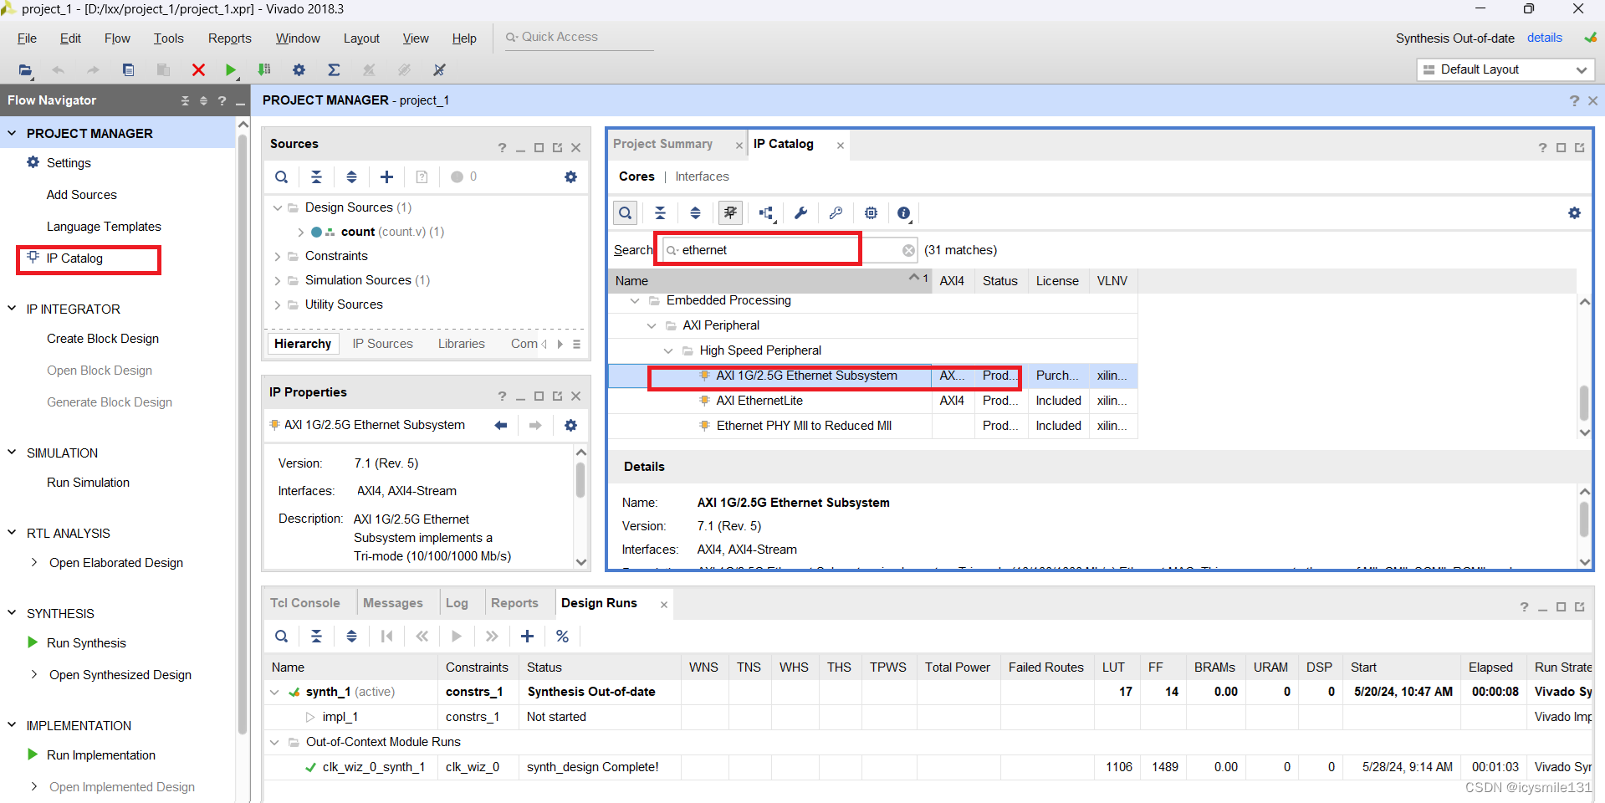Collapse all in Sources panel

[316, 176]
